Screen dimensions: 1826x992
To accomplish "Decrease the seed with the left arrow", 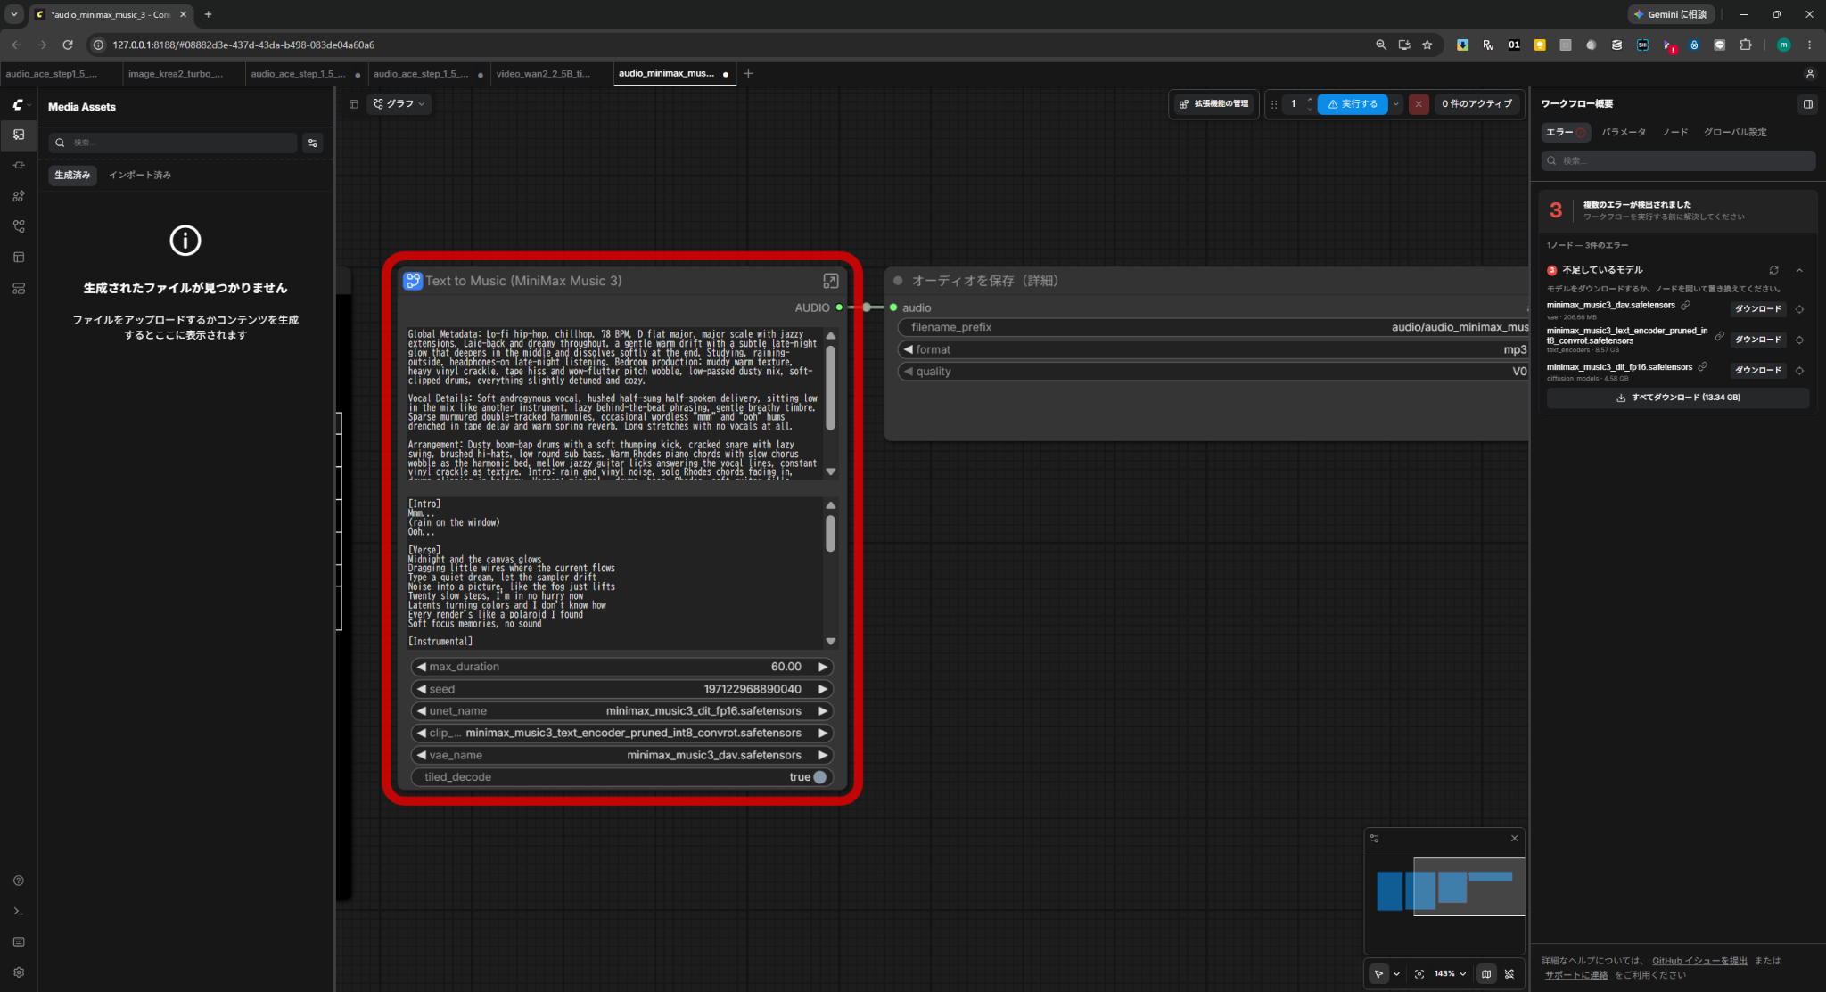I will pyautogui.click(x=421, y=689).
